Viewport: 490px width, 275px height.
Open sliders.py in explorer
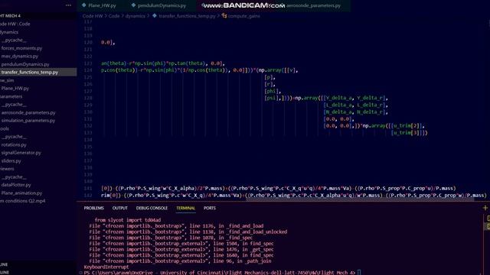tap(11, 161)
